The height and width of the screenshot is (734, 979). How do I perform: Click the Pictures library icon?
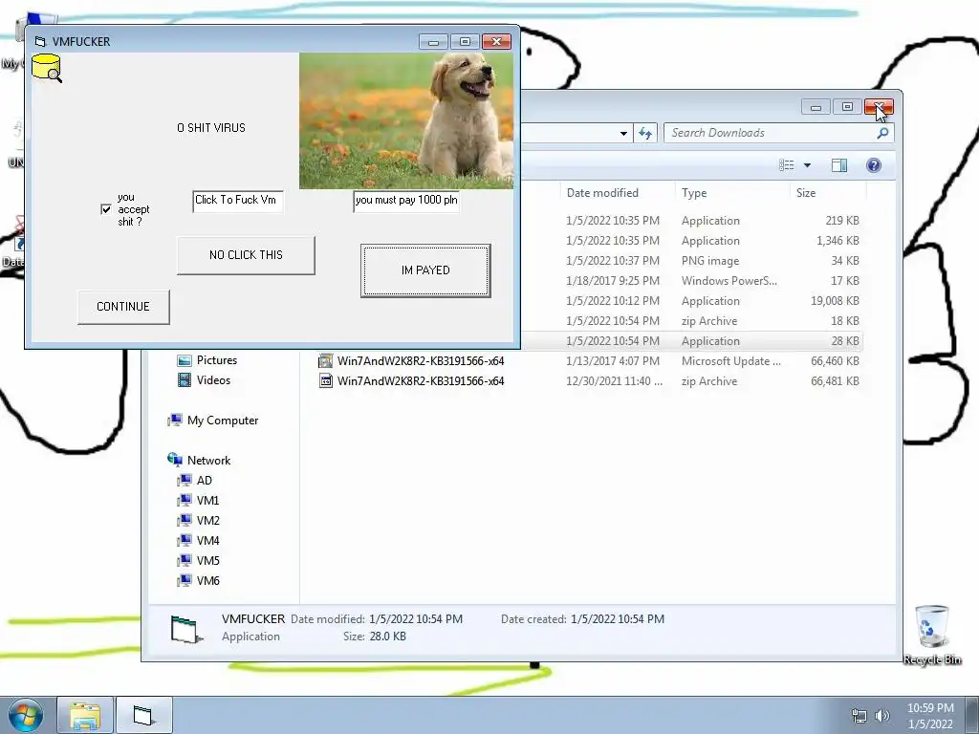[x=185, y=360]
